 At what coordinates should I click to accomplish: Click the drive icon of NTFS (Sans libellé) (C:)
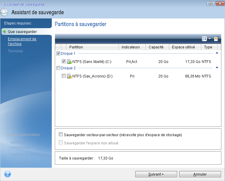click(x=69, y=61)
